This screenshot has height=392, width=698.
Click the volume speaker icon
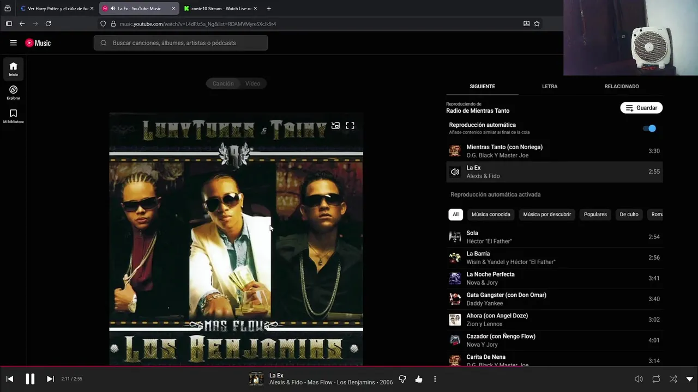click(639, 379)
